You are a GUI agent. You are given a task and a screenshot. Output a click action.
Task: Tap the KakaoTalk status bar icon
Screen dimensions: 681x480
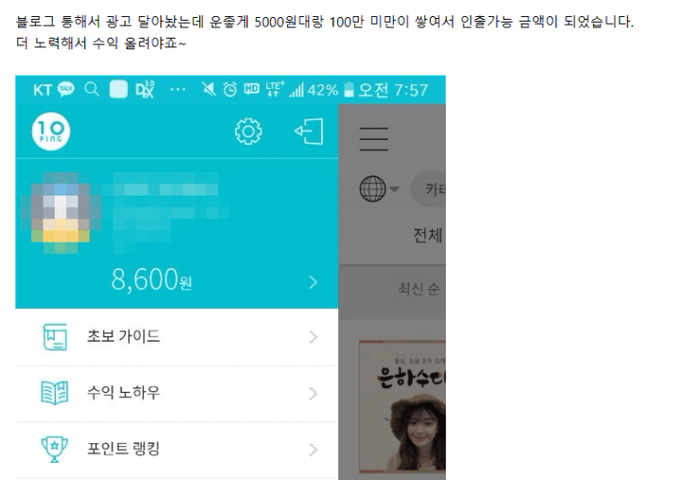click(x=66, y=90)
